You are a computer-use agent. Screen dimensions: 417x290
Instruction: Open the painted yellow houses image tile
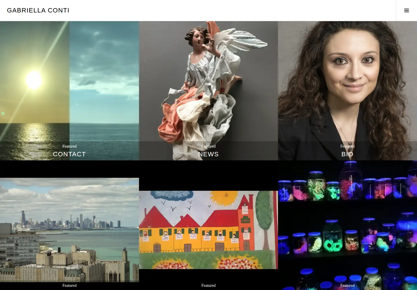pyautogui.click(x=209, y=230)
